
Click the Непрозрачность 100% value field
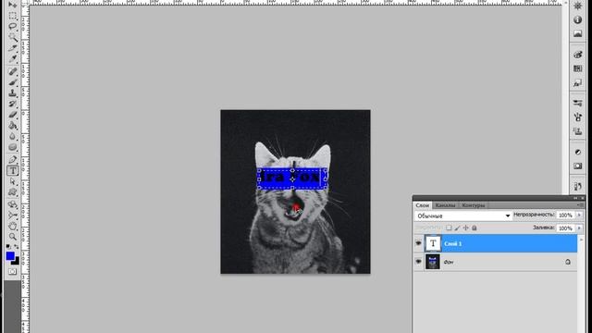[565, 216]
